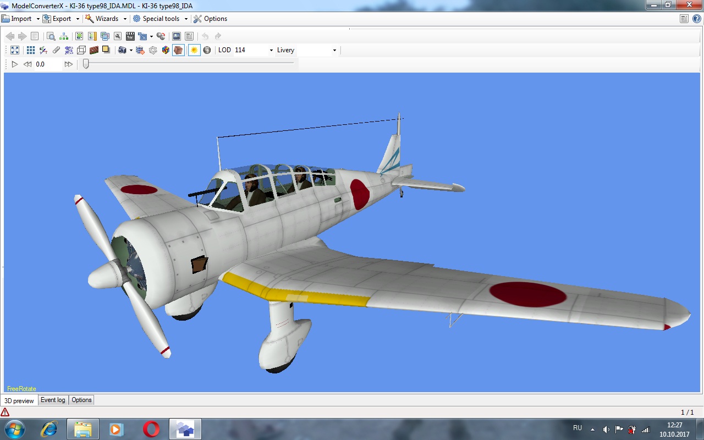
Task: Expand the Livery dropdown list
Action: 334,50
